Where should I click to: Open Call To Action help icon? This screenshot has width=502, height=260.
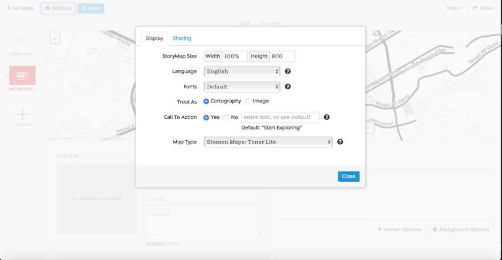(x=327, y=117)
